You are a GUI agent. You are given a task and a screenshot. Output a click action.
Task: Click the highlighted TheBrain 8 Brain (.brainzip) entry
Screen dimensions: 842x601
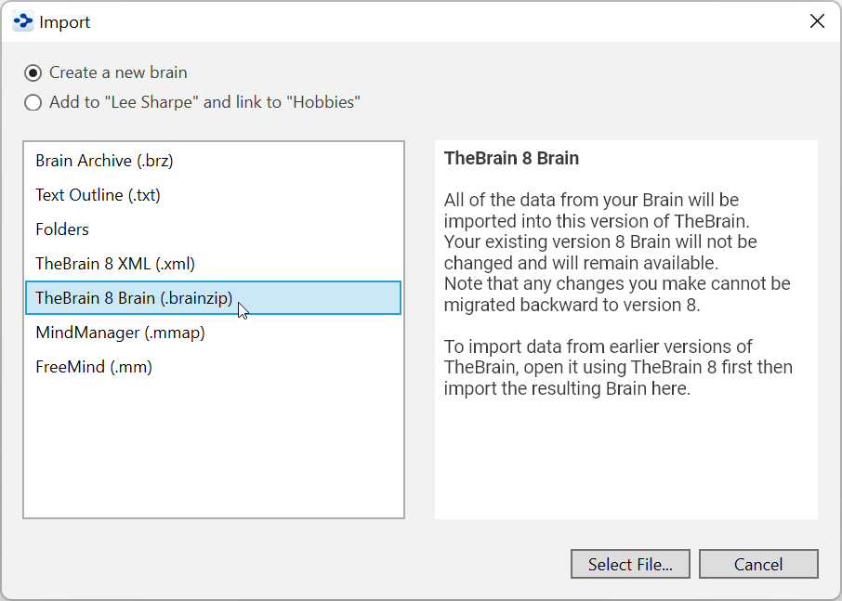pyautogui.click(x=134, y=298)
